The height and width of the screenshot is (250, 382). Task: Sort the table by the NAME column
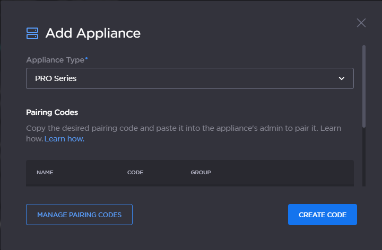[45, 172]
